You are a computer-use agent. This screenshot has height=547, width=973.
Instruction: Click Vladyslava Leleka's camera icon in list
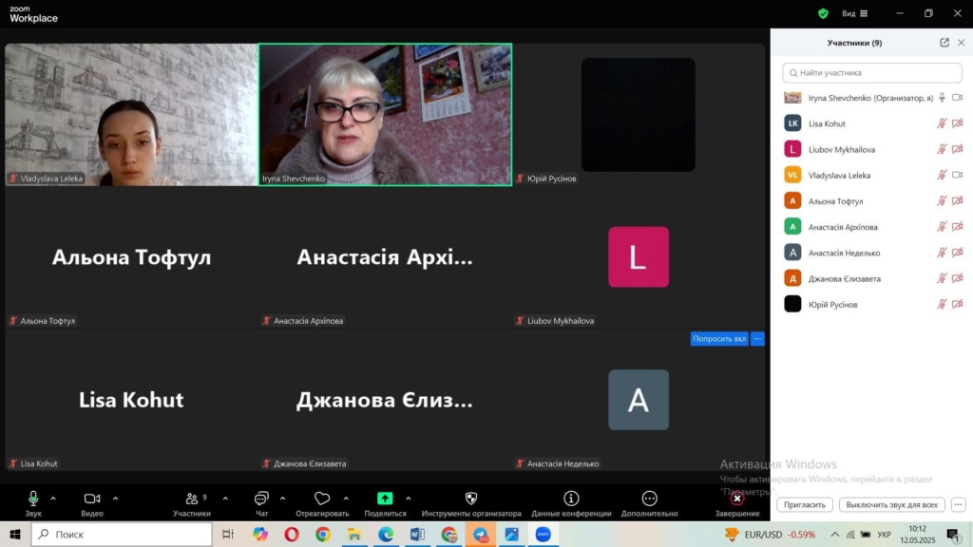[958, 175]
